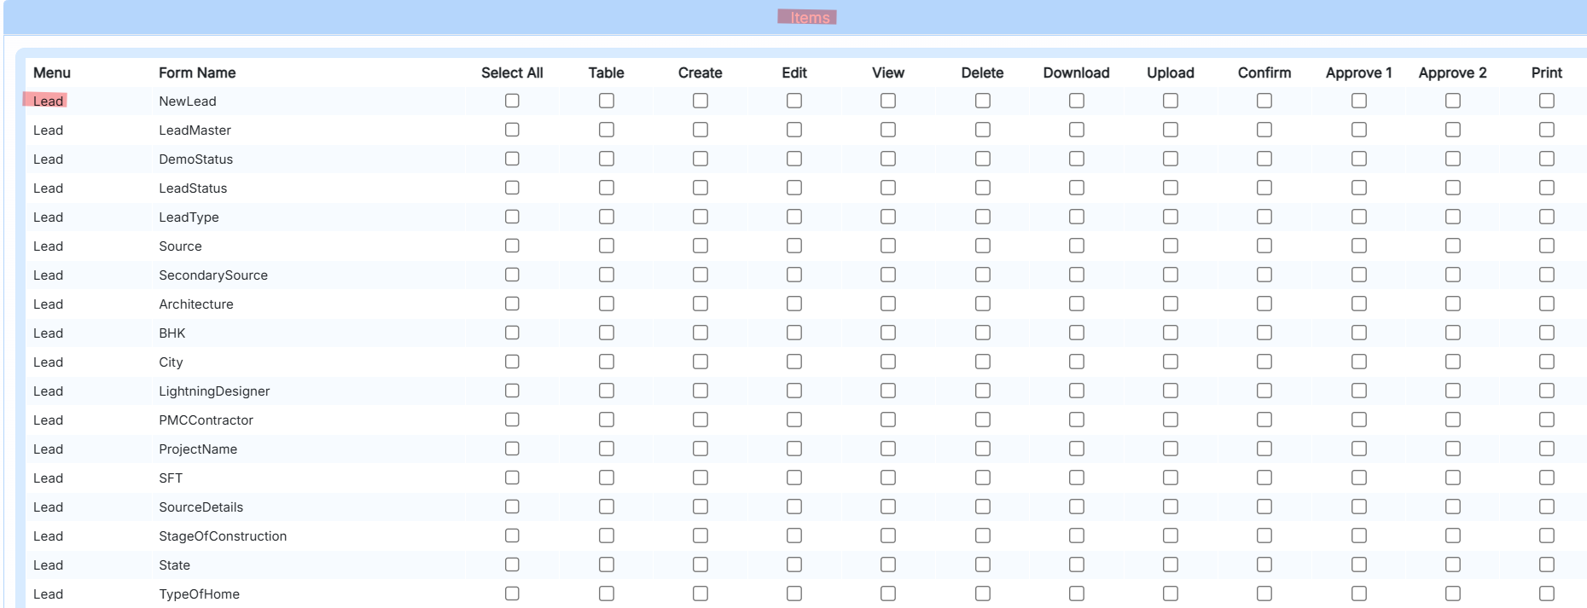Enable Select All for the NewLead form

(x=512, y=101)
